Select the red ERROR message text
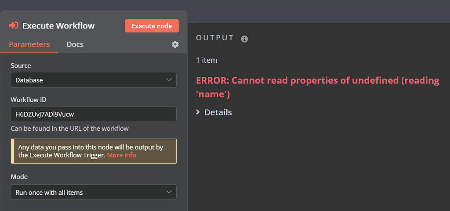Image resolution: width=450 pixels, height=211 pixels. point(317,87)
